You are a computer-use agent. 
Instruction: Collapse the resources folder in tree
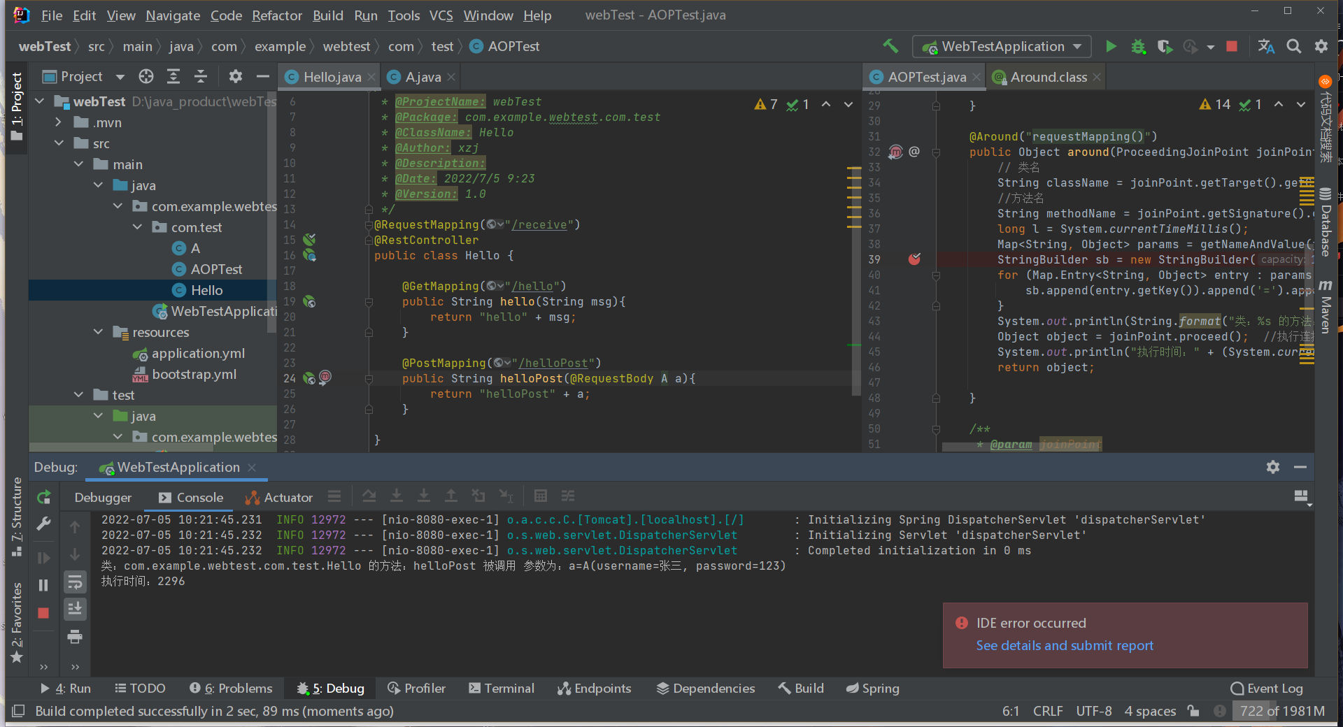pyautogui.click(x=99, y=332)
